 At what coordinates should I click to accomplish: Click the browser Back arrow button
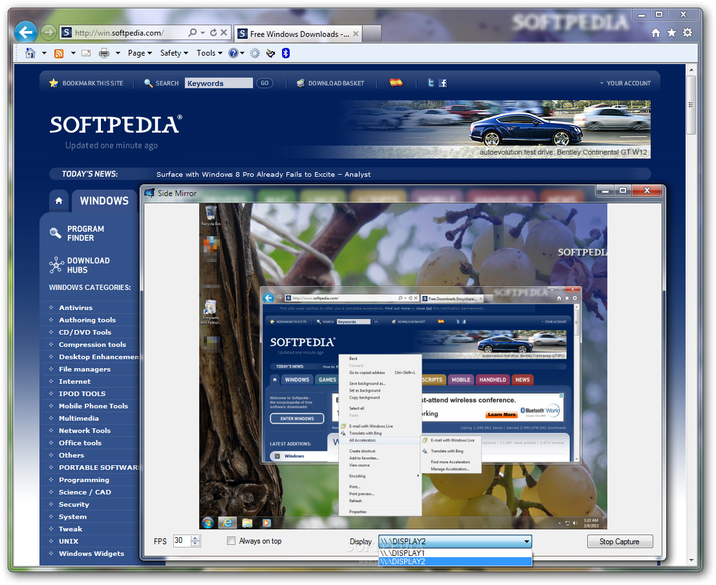[x=26, y=32]
